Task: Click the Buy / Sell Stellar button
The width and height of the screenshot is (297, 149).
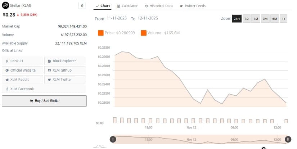Action: point(44,101)
